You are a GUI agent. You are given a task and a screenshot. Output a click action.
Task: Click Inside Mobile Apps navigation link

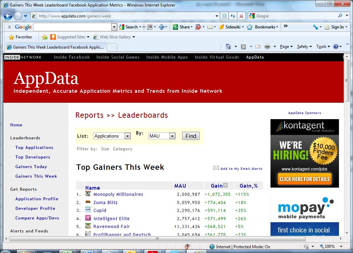pyautogui.click(x=167, y=57)
